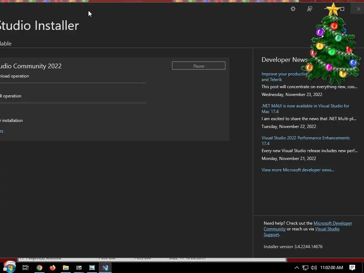Click the Tuesday, November 22, 2022 date

click(x=289, y=127)
